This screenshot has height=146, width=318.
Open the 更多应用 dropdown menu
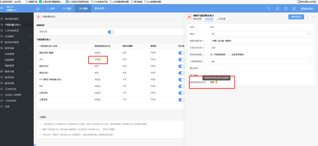coord(101,9)
